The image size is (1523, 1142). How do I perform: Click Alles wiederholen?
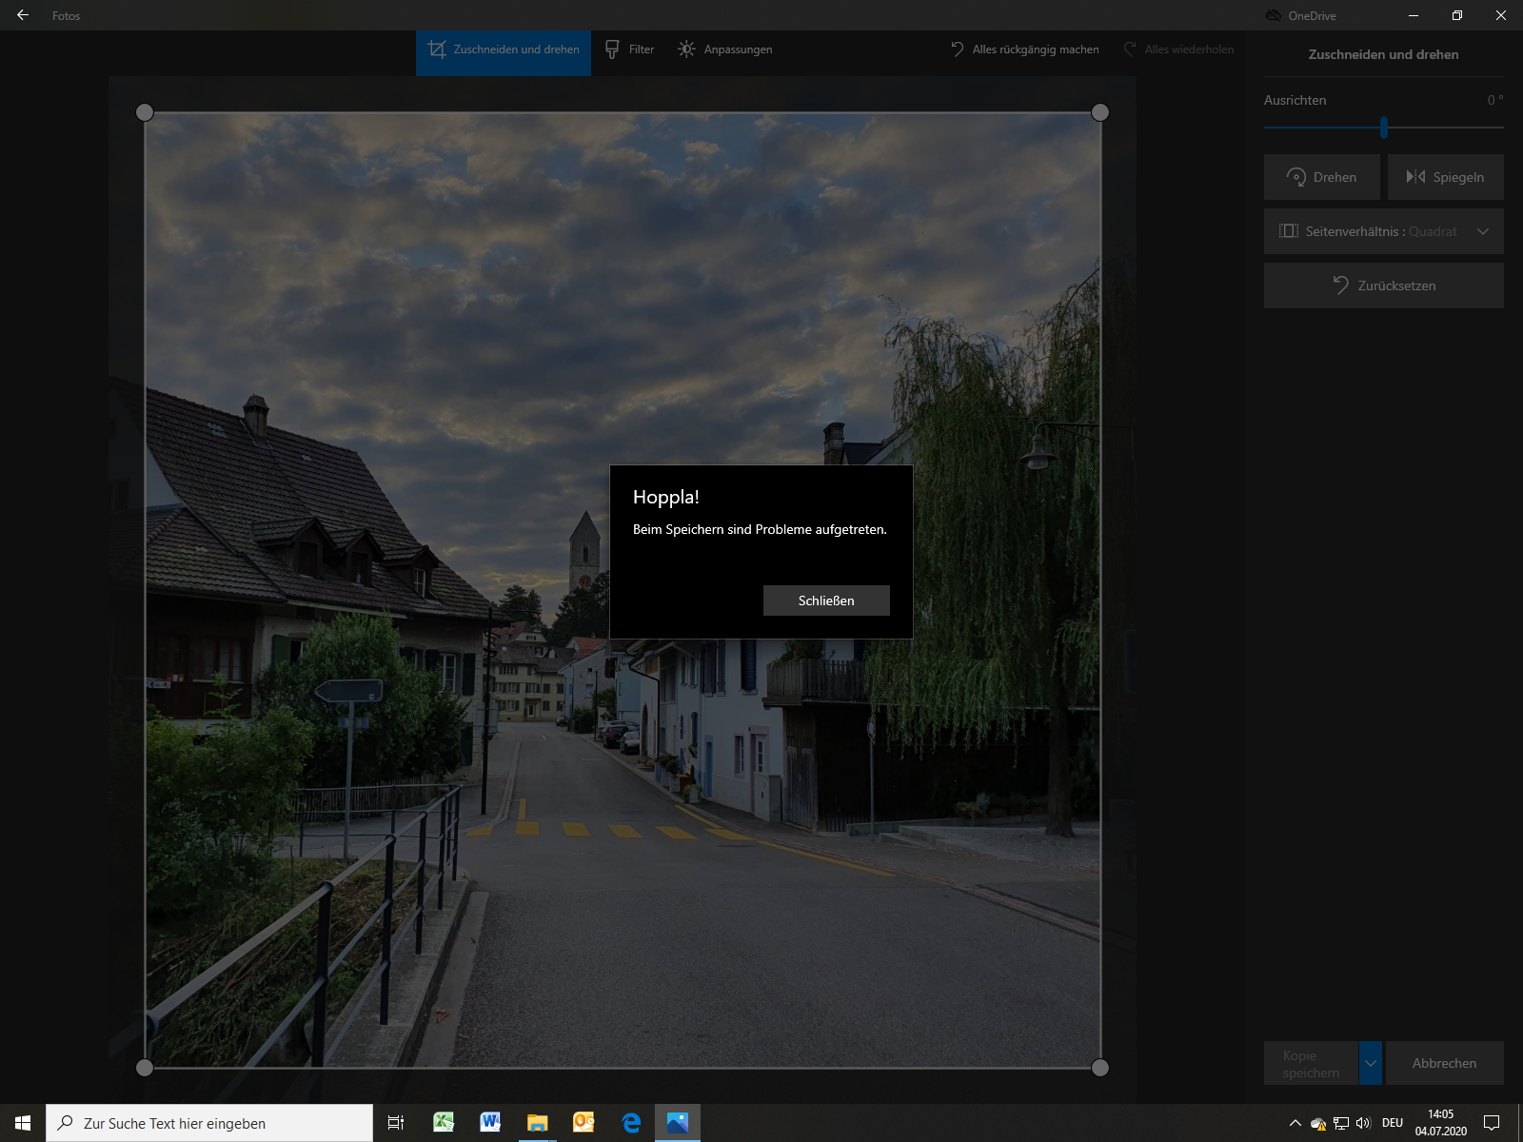point(1178,49)
